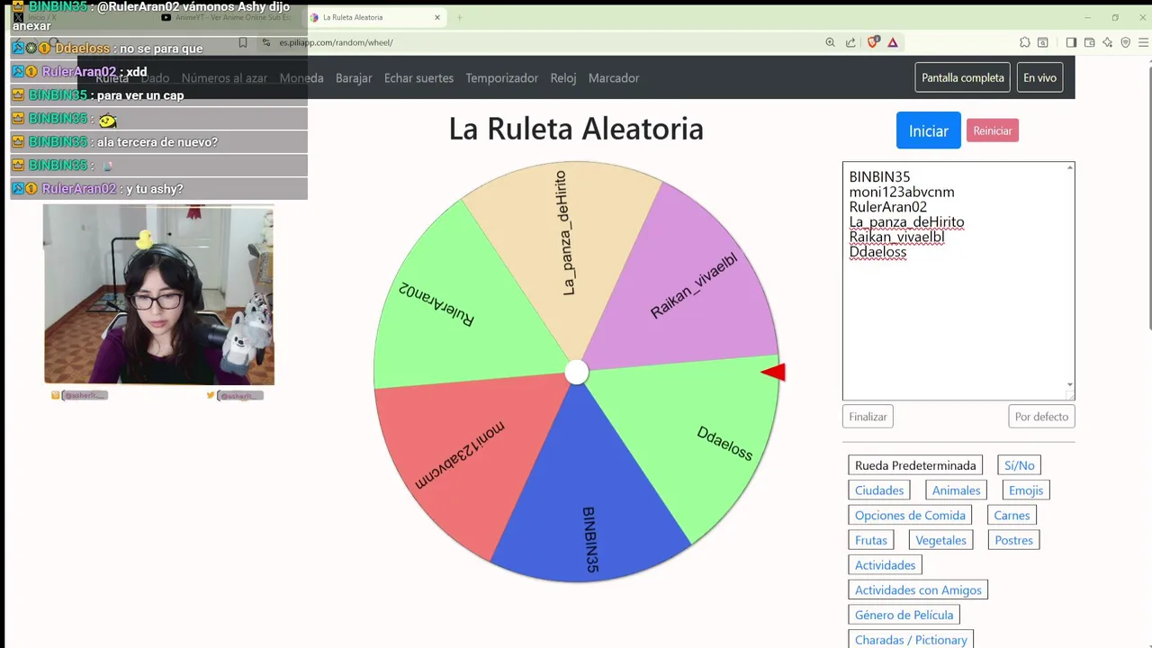Click the white center hub of the wheel
1152x648 pixels.
(576, 373)
